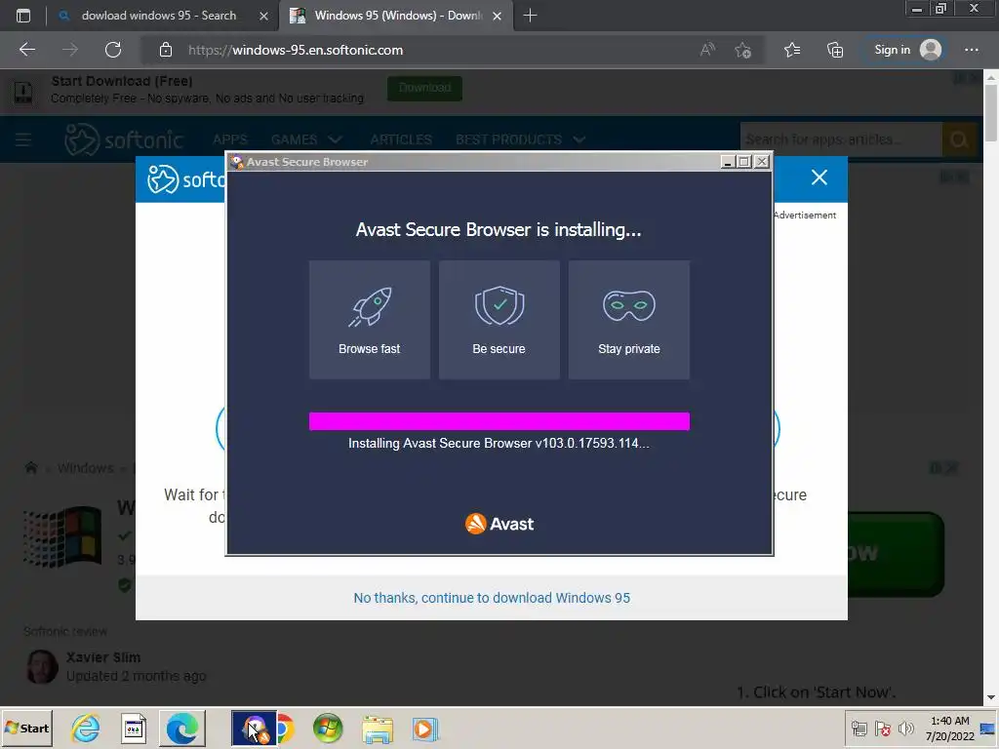Add this page to favorites star-plus icon
The image size is (999, 749).
(x=742, y=50)
